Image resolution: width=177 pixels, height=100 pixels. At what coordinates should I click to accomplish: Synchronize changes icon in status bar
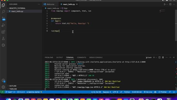pyautogui.click(x=14, y=92)
